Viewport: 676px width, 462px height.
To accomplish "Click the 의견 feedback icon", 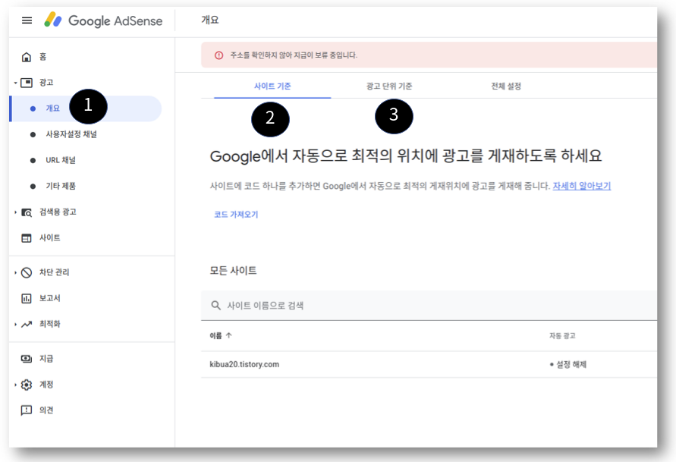I will point(27,410).
